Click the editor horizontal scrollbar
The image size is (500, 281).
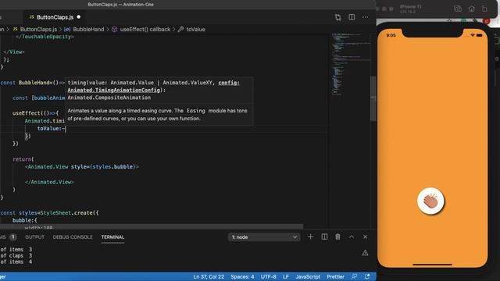152,226
